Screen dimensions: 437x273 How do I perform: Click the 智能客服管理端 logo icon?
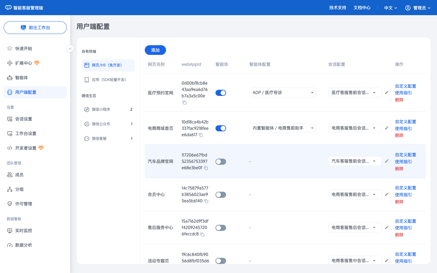[8, 8]
